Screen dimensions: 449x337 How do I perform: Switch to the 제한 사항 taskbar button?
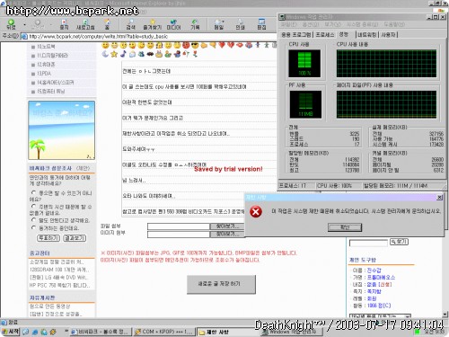[x=227, y=332]
